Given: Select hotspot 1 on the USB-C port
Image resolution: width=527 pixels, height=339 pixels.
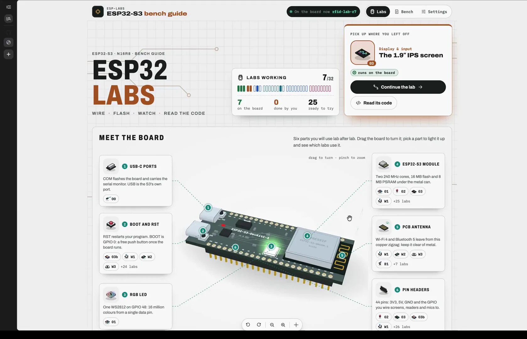Looking at the screenshot, I should click(208, 207).
